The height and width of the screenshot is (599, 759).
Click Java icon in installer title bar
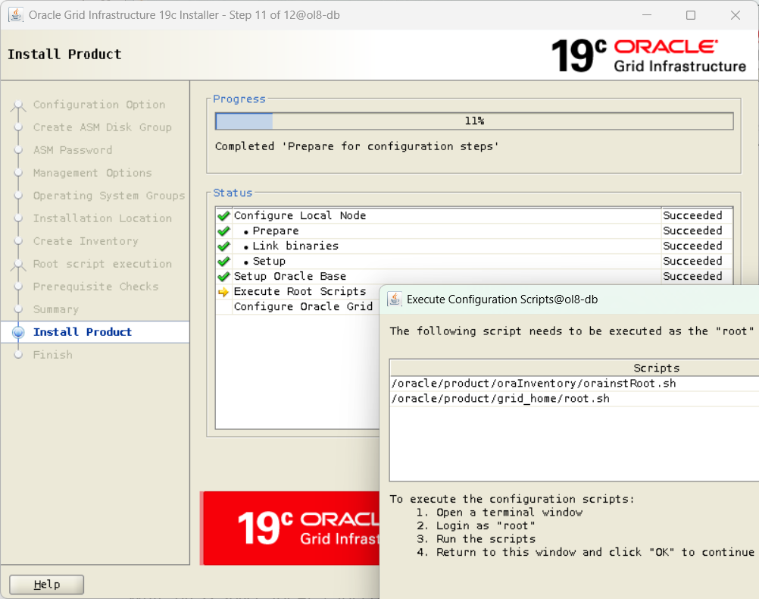click(x=15, y=14)
